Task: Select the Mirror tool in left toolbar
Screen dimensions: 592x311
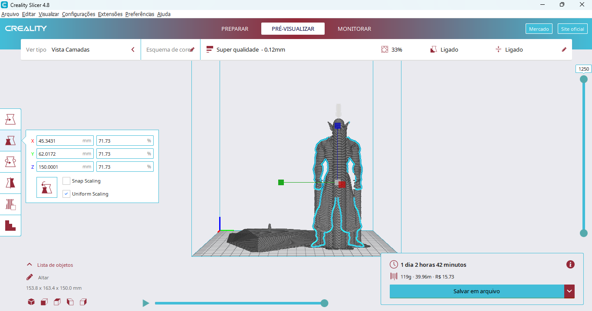Action: coord(10,183)
